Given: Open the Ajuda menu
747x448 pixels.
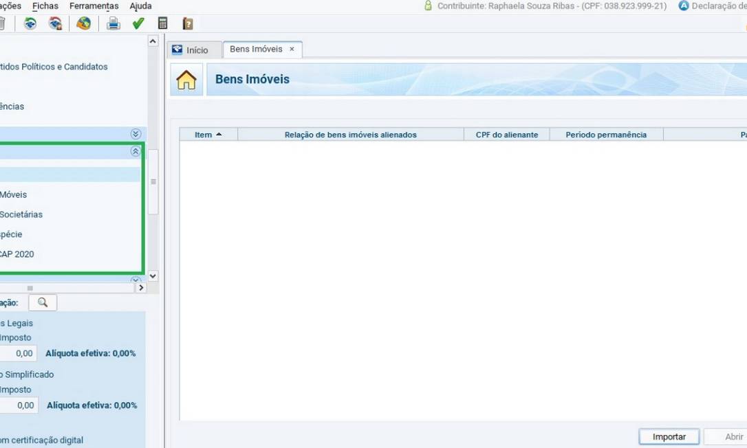Looking at the screenshot, I should point(140,5).
